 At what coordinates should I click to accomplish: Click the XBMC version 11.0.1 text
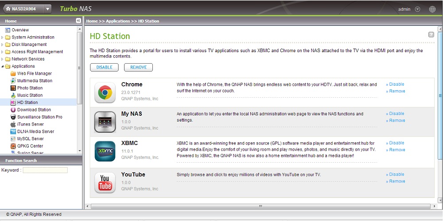point(127,151)
